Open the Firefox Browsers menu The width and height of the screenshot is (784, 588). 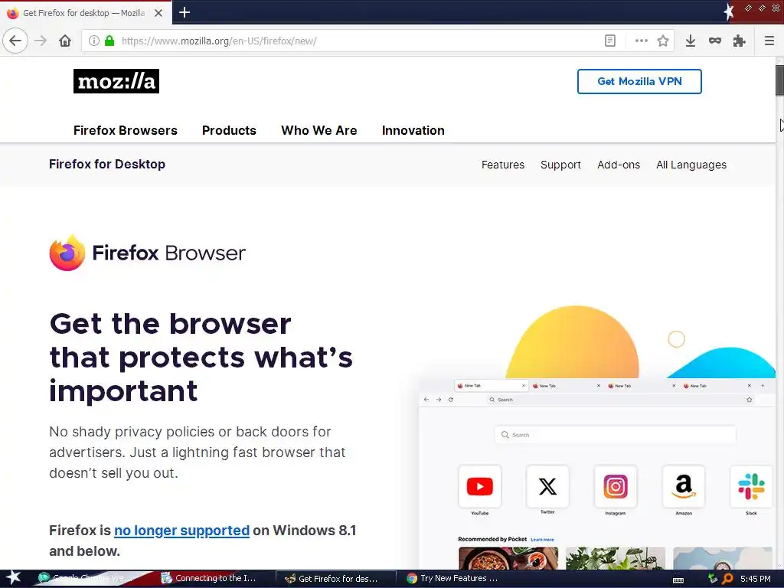point(125,130)
